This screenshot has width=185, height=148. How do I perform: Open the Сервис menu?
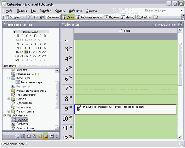pos(60,11)
